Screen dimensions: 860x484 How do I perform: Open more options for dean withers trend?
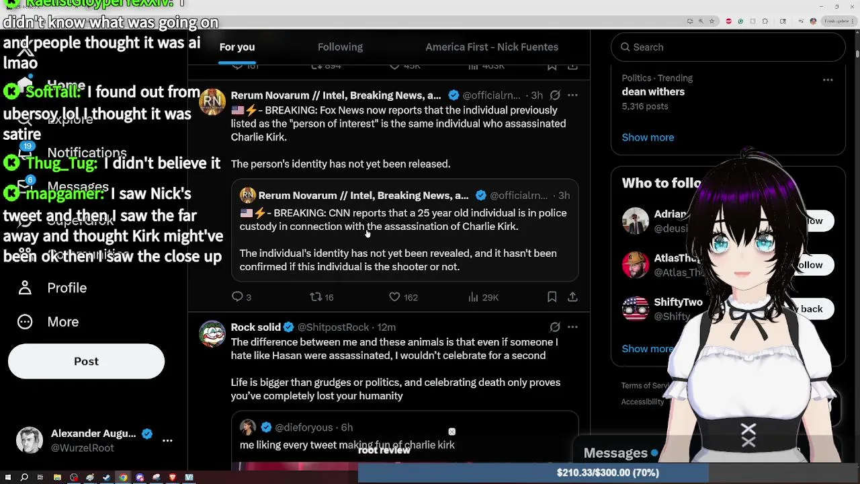coord(828,79)
